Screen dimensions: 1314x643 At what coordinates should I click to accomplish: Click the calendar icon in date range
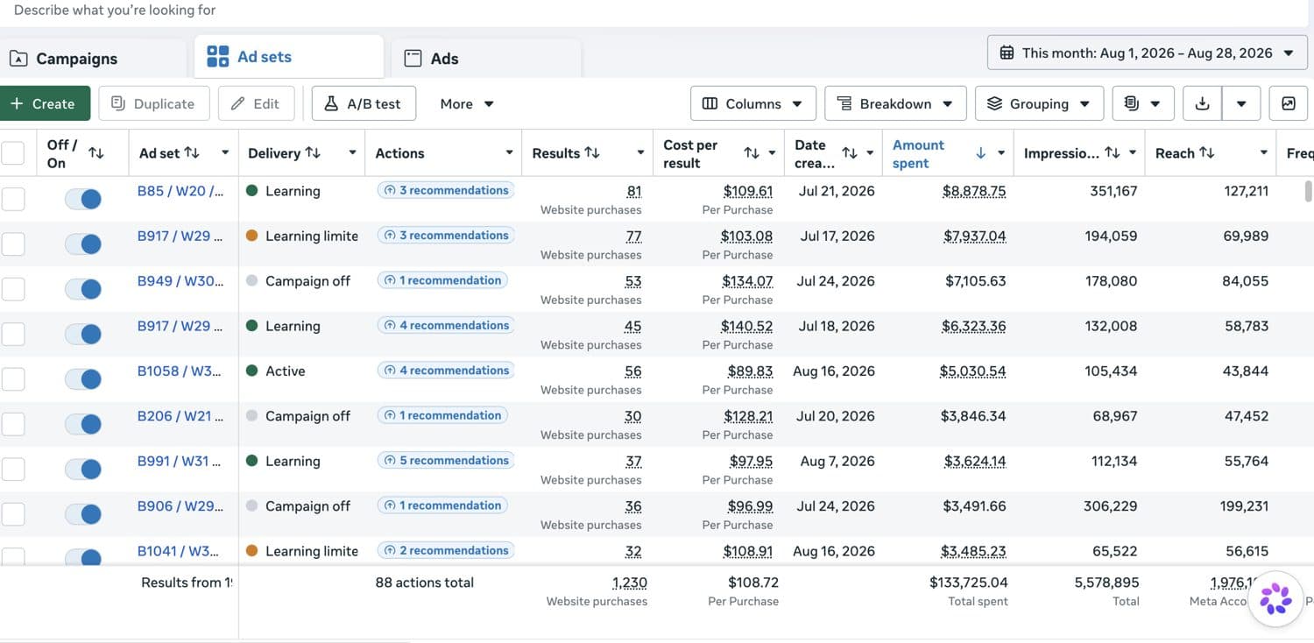pyautogui.click(x=1007, y=53)
